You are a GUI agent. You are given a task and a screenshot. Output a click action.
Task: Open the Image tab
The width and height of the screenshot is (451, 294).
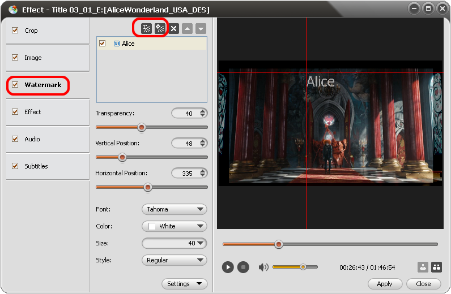48,58
